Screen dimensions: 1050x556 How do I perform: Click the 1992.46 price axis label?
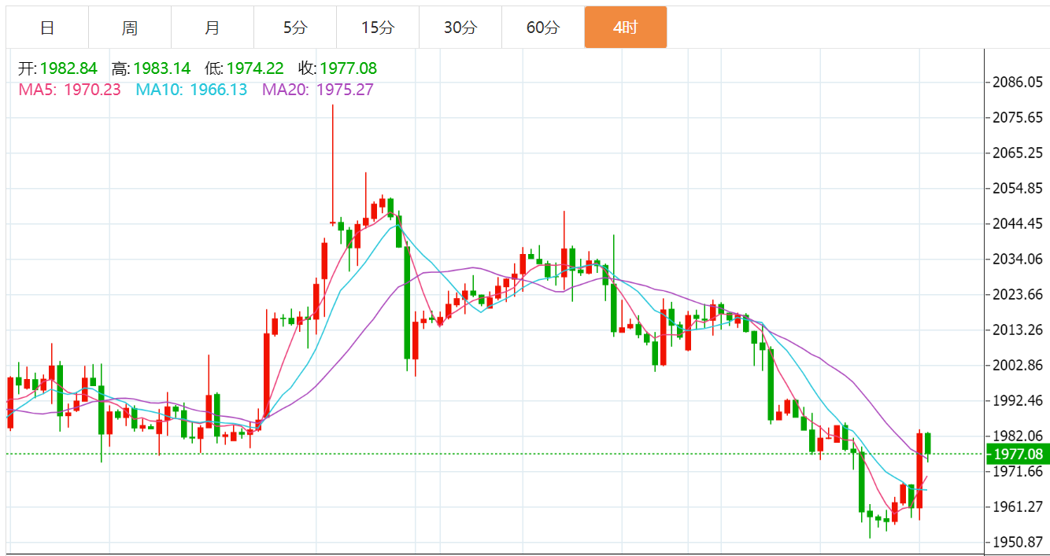[x=1018, y=400]
